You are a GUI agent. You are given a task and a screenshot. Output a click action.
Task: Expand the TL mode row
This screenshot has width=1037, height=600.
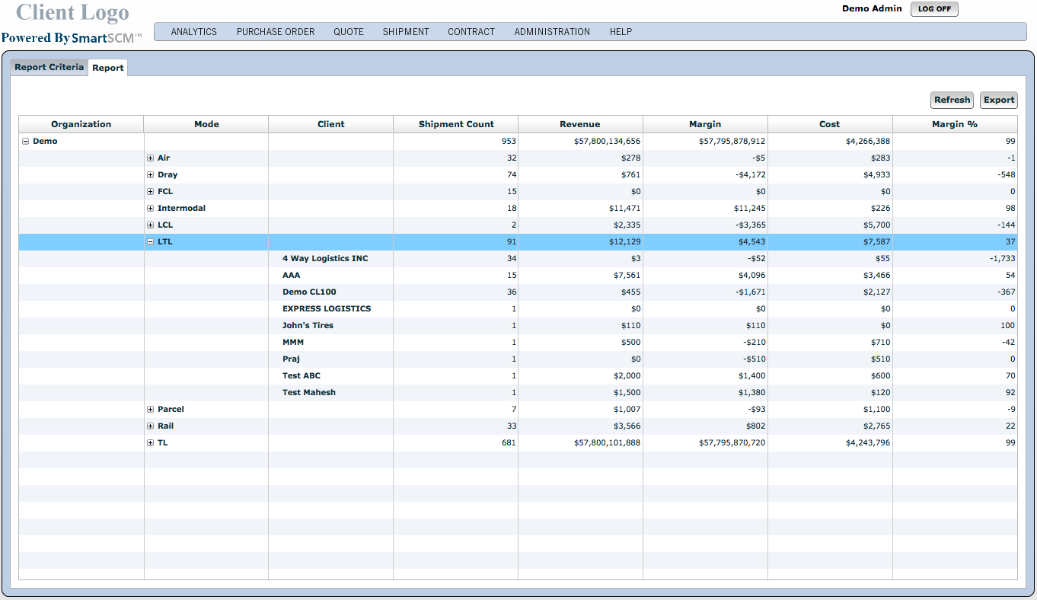151,443
